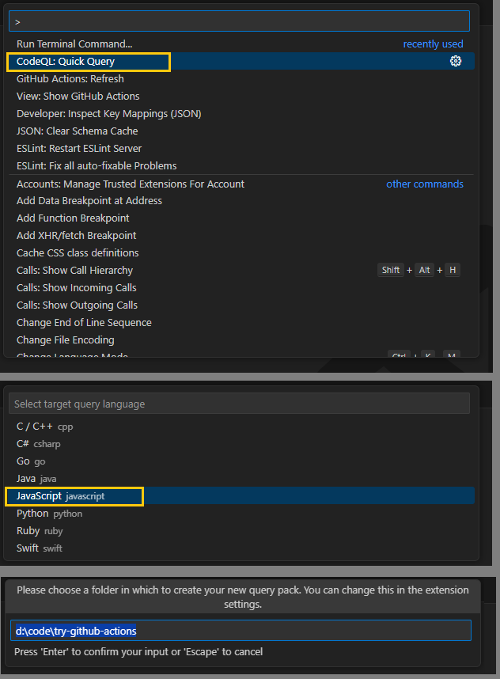Choose Calls: Show Call Hierarchy
Screen dimensions: 500x679
pyautogui.click(x=241, y=270)
